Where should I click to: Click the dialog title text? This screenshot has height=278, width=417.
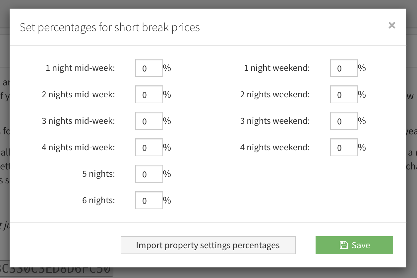pyautogui.click(x=110, y=27)
